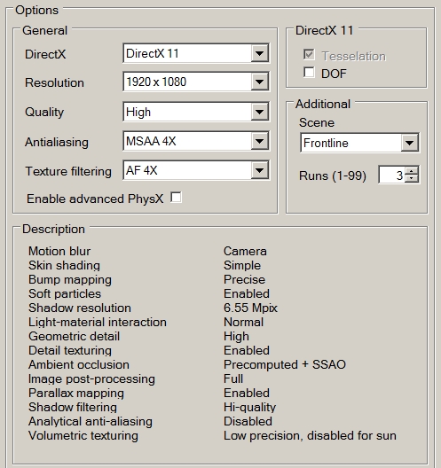Click the 'Texture filtering' label

(x=68, y=172)
